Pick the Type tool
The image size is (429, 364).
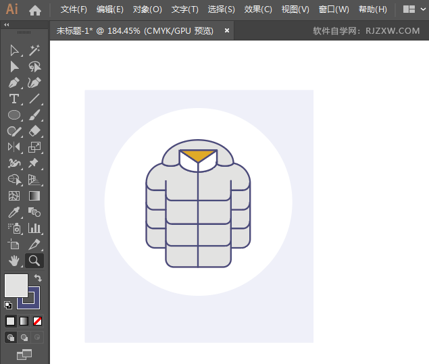(14, 99)
